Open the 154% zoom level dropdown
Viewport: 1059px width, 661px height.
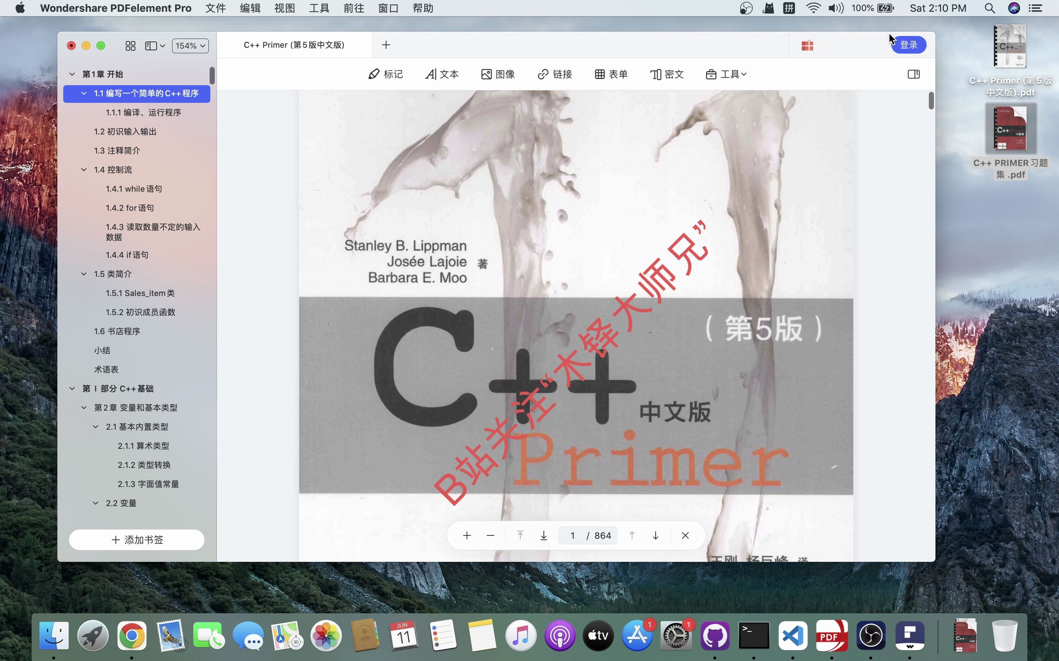[x=190, y=46]
